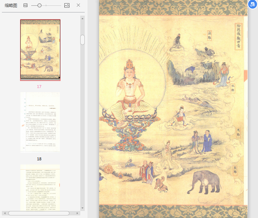Click the large thumbnail size icon

67,5
